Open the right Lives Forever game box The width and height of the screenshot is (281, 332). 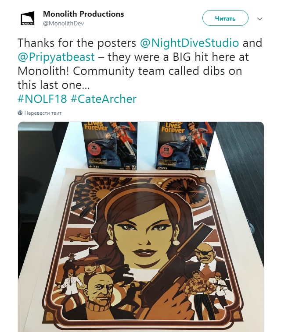click(187, 146)
